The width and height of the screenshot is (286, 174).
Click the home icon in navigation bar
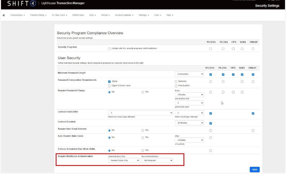(x=4, y=15)
